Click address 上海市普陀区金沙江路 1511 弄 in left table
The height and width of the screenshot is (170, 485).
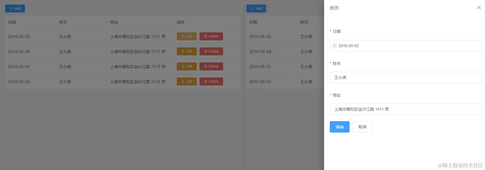click(x=138, y=37)
